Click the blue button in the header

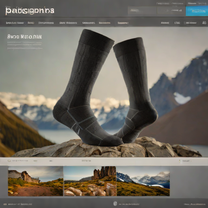coord(197,11)
